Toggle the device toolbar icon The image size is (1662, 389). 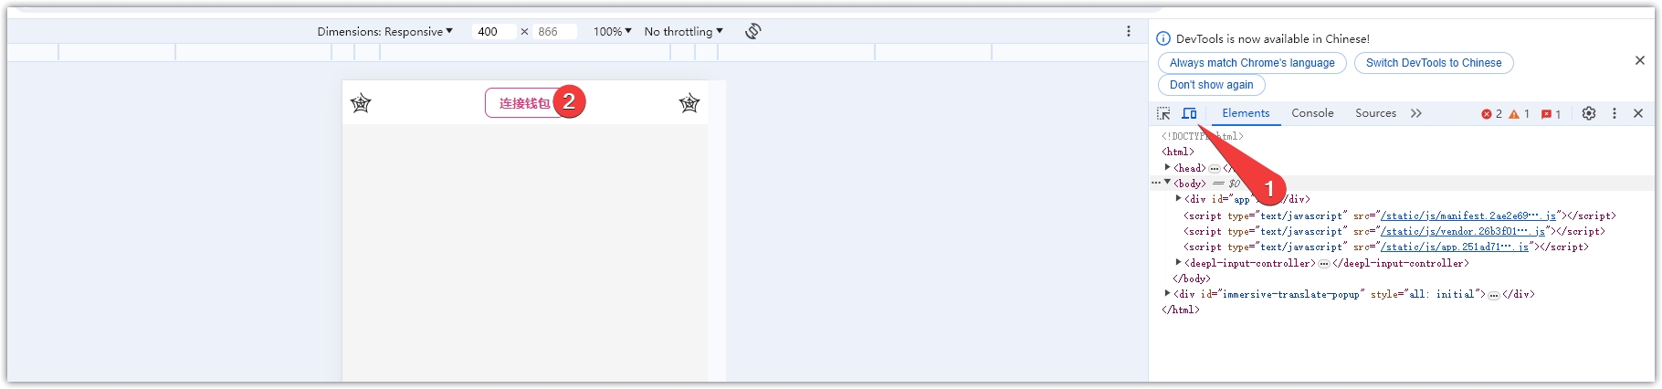(1189, 113)
